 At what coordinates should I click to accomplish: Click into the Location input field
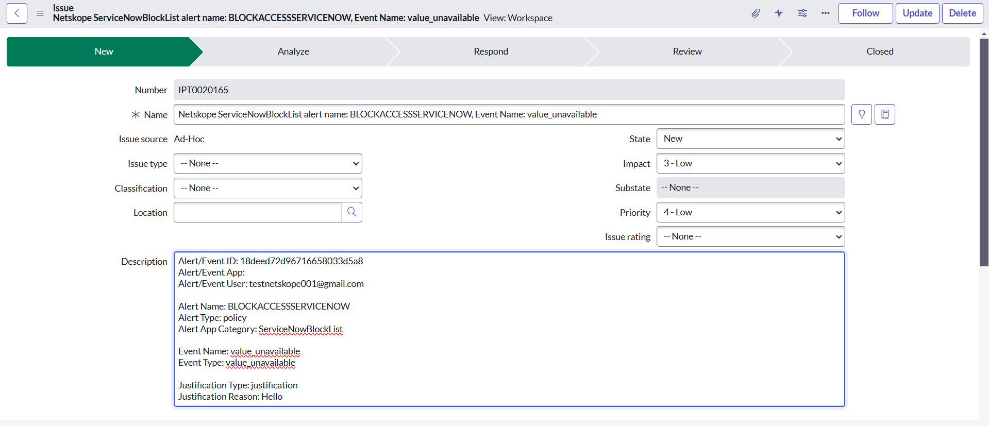tap(258, 212)
